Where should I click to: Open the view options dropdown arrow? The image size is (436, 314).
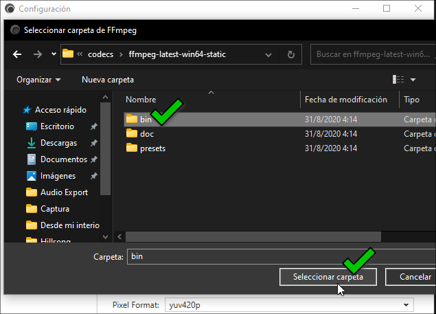413,80
